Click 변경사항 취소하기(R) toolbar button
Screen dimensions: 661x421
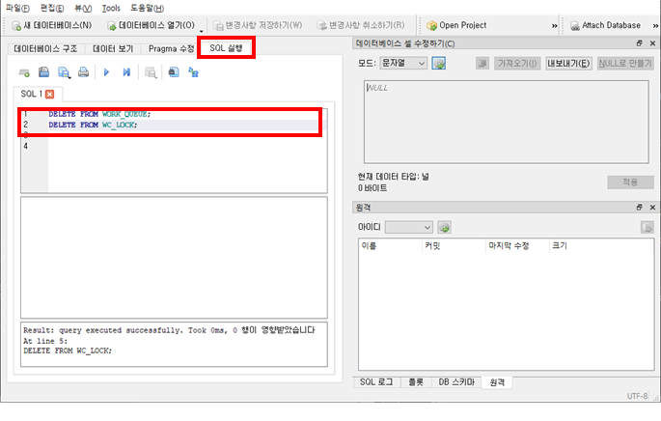click(x=361, y=25)
